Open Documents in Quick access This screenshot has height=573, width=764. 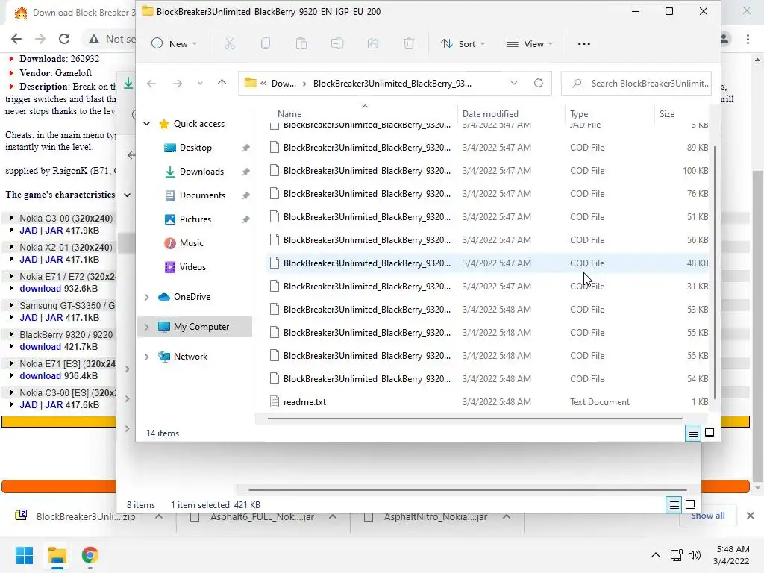[202, 195]
